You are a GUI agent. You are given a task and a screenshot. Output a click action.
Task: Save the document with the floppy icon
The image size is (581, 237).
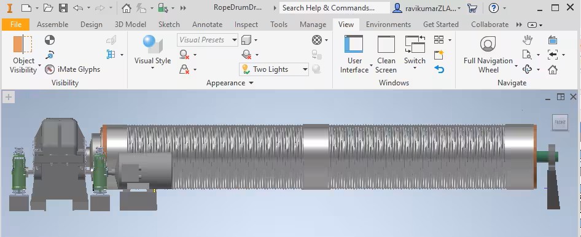pos(63,8)
